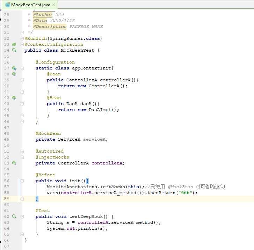254x250 pixels.
Task: Collapse the init() method at line 56
Action: tap(22, 181)
